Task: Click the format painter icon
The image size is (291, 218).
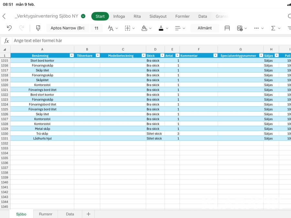Action: click(38, 28)
